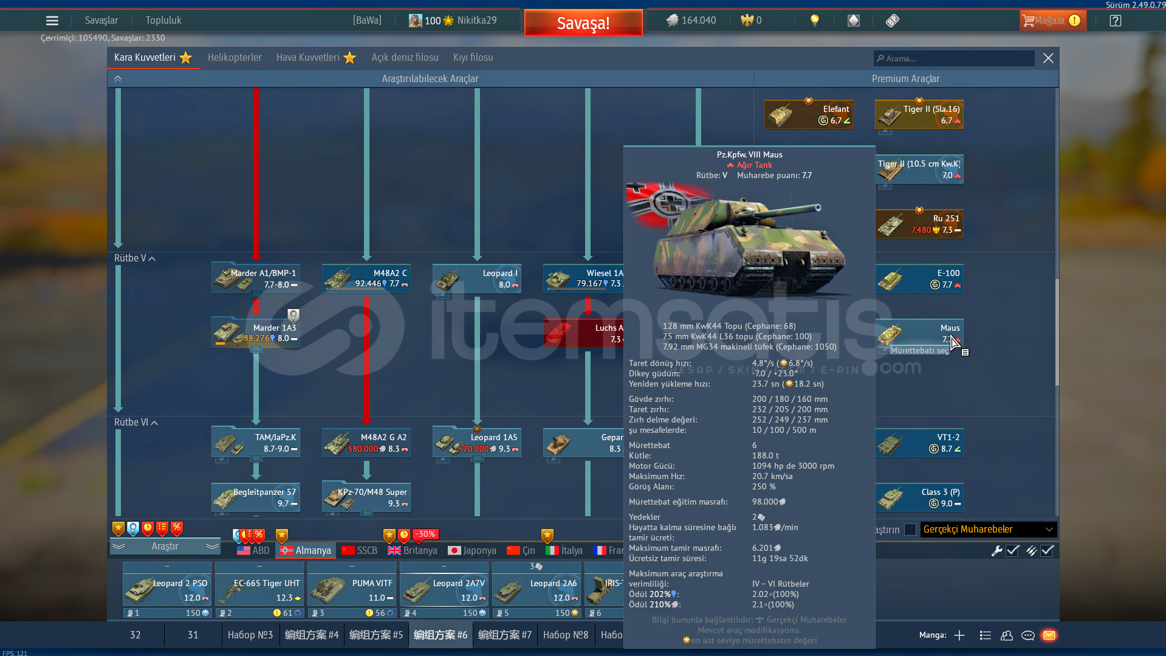Click the Silver Lions currency icon
This screenshot has width=1166, height=656.
[x=671, y=21]
